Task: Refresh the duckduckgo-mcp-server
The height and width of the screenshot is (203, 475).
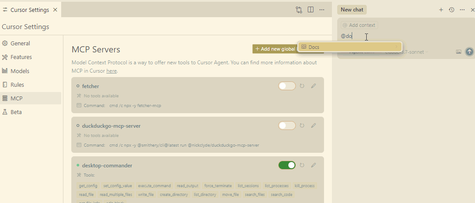Action: coord(302,125)
